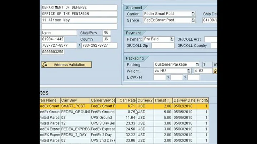Click the FedEx 2 Day service cell
Image resolution: width=257 pixels, height=144 pixels.
click(103, 135)
